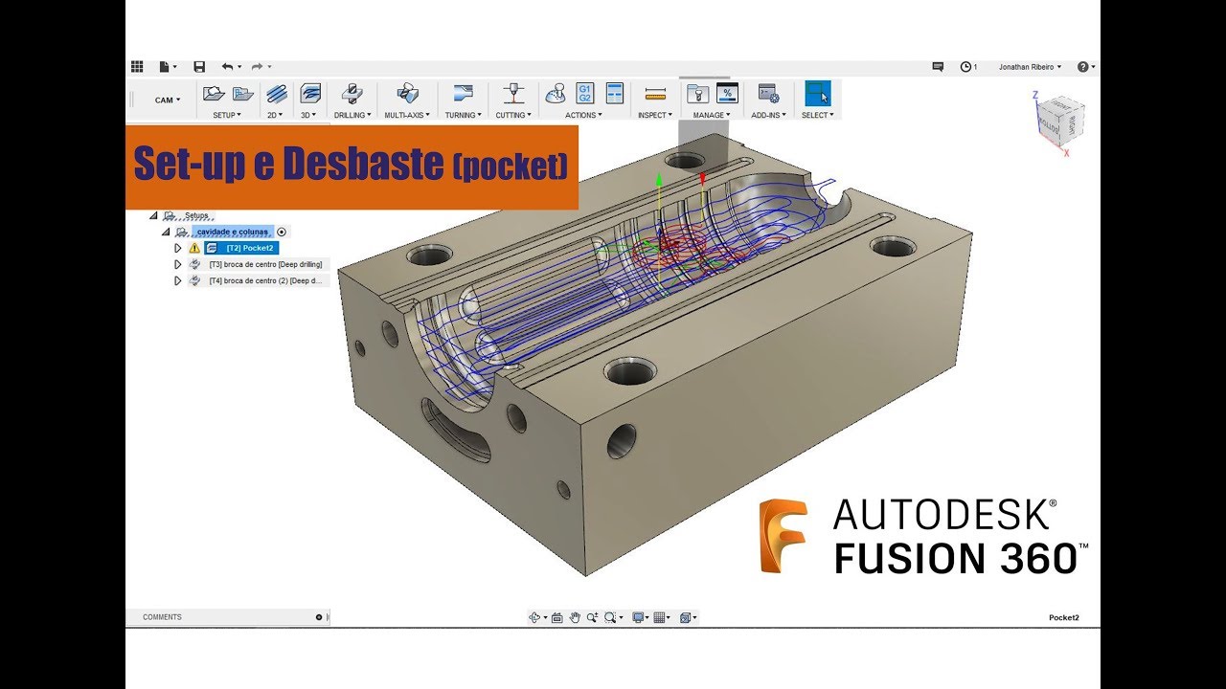Open the DRILLING dropdown menu

click(x=352, y=115)
